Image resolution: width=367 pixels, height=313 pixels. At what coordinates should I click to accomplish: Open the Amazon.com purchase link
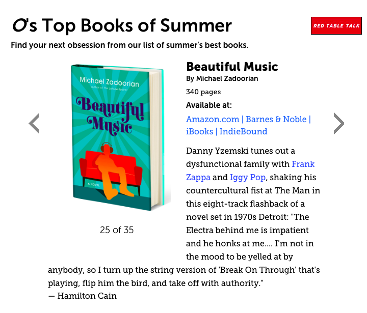tap(213, 119)
